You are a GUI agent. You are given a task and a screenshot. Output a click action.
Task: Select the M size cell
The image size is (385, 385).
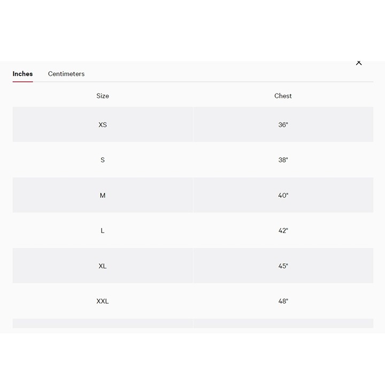click(103, 195)
